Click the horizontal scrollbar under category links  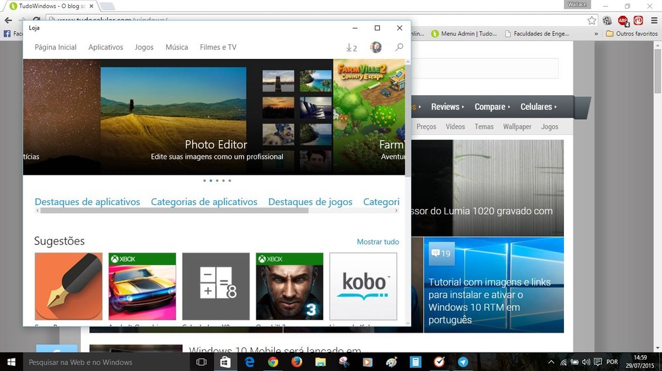coord(174,211)
